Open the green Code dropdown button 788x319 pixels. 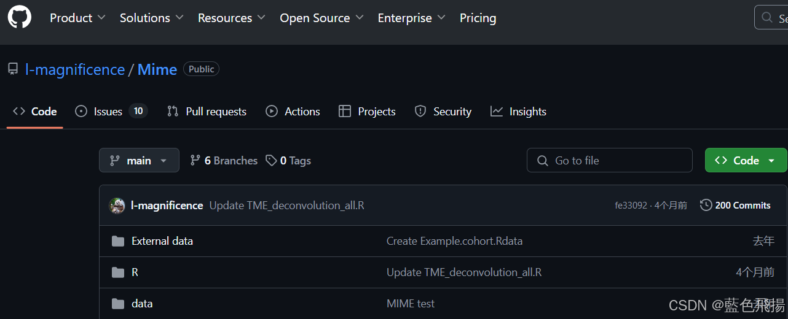746,160
